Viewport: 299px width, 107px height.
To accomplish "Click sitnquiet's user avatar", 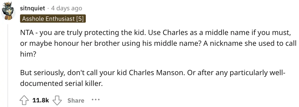I will point(7,12).
